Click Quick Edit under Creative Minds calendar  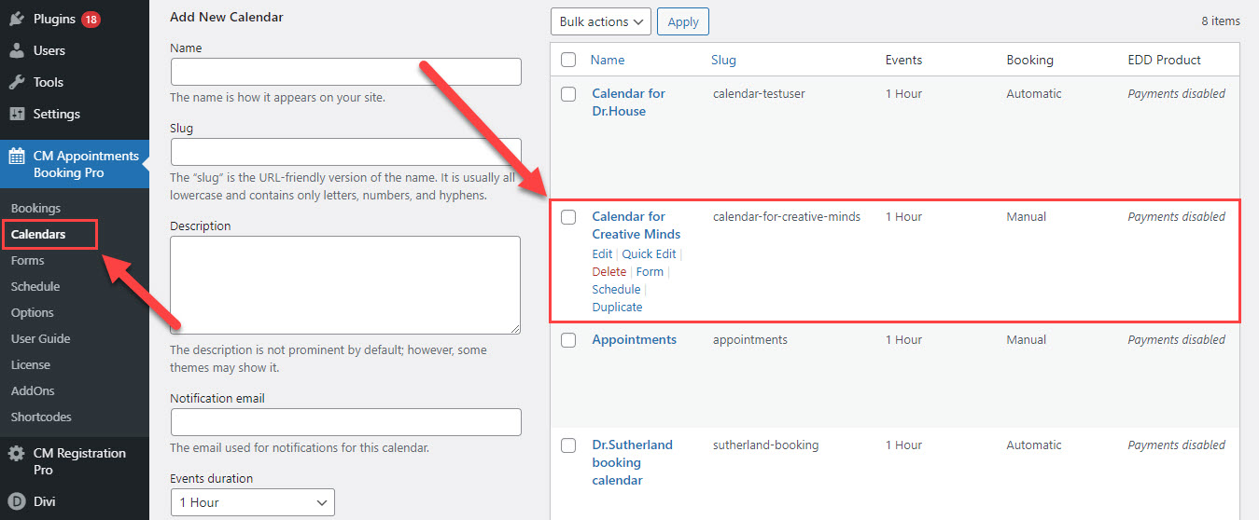649,253
